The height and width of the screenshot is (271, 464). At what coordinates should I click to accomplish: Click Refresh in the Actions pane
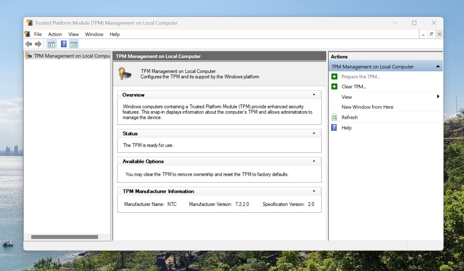click(x=350, y=117)
